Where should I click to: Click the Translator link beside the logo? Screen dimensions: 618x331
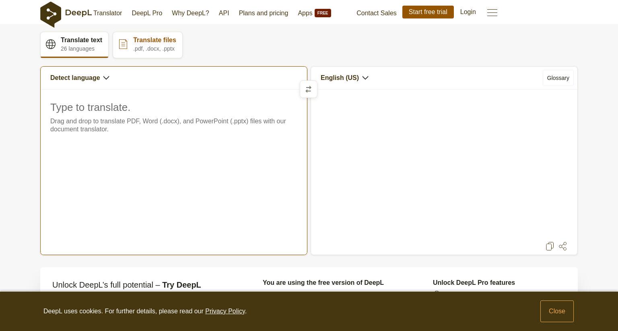107,13
